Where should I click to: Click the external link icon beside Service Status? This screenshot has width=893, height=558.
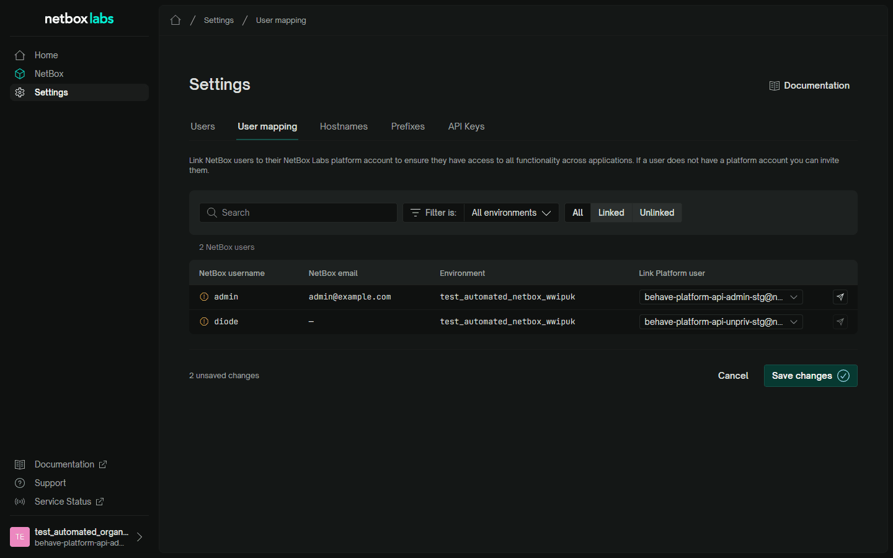coord(100,502)
